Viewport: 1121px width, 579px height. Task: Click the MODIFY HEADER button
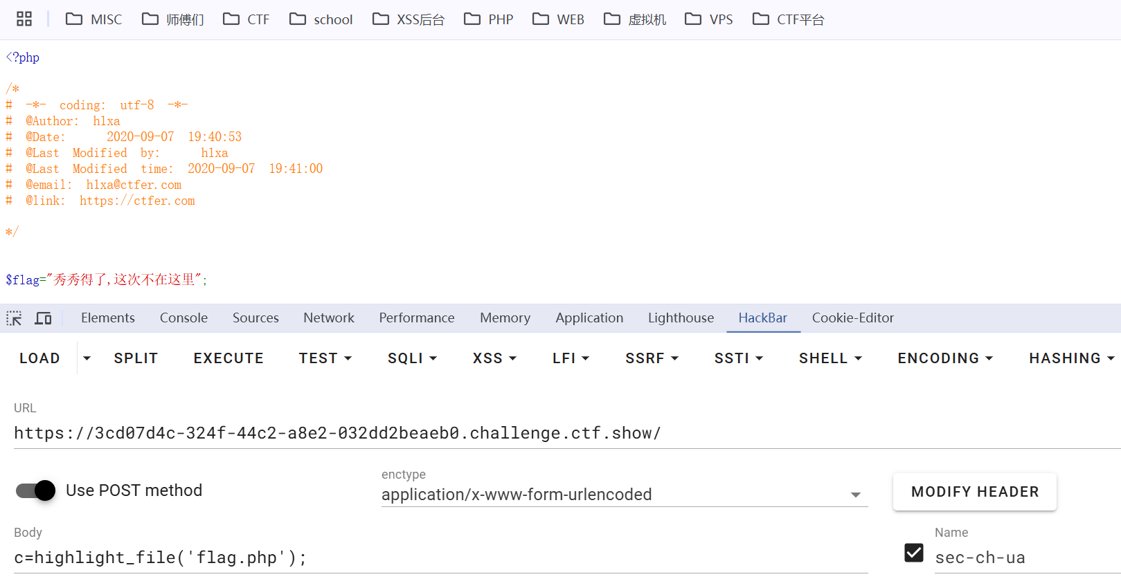974,492
